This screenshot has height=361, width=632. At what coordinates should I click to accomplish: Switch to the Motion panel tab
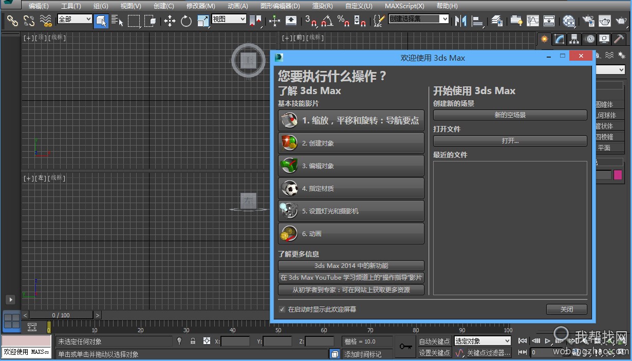pyautogui.click(x=590, y=39)
